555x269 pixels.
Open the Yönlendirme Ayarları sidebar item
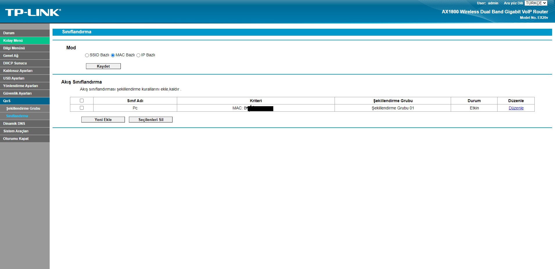tap(25, 86)
